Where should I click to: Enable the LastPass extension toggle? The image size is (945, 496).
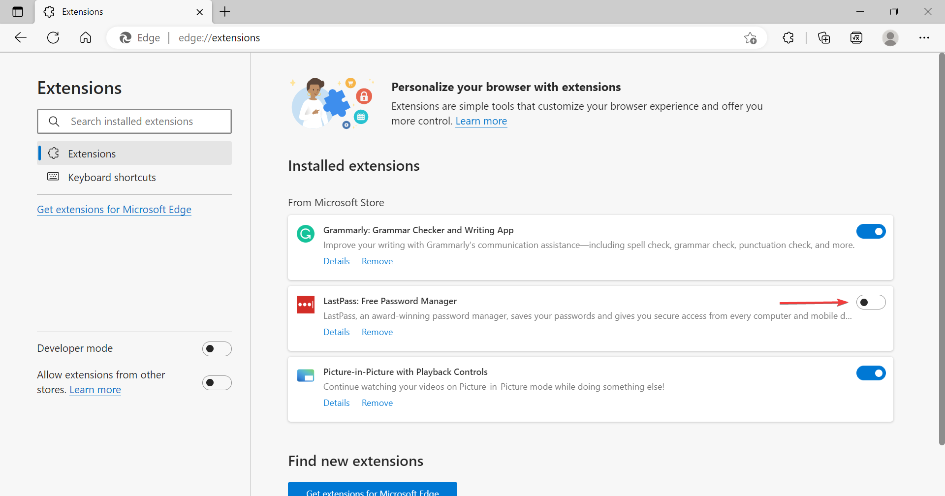pos(871,302)
